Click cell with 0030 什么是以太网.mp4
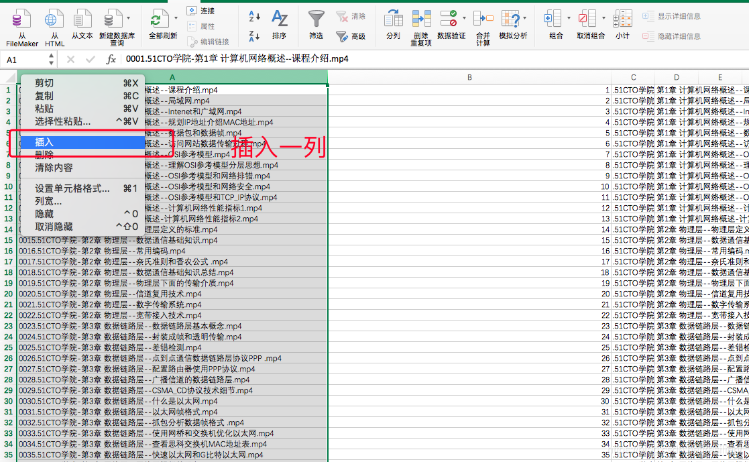Image resolution: width=749 pixels, height=462 pixels. tap(172, 402)
